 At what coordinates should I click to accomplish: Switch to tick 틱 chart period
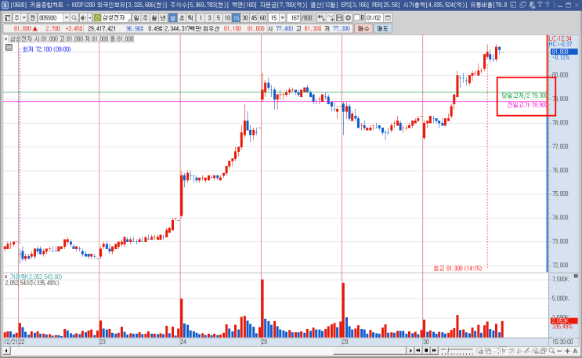point(190,18)
